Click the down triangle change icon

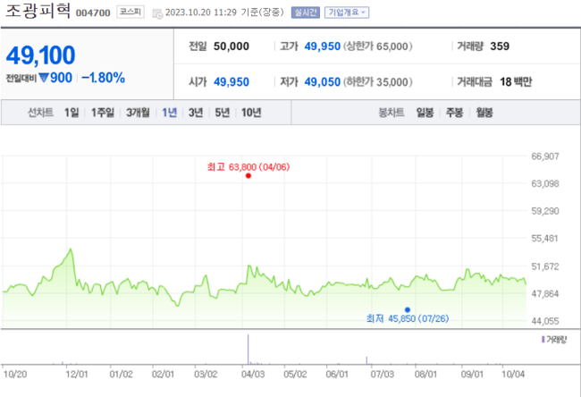(x=44, y=78)
